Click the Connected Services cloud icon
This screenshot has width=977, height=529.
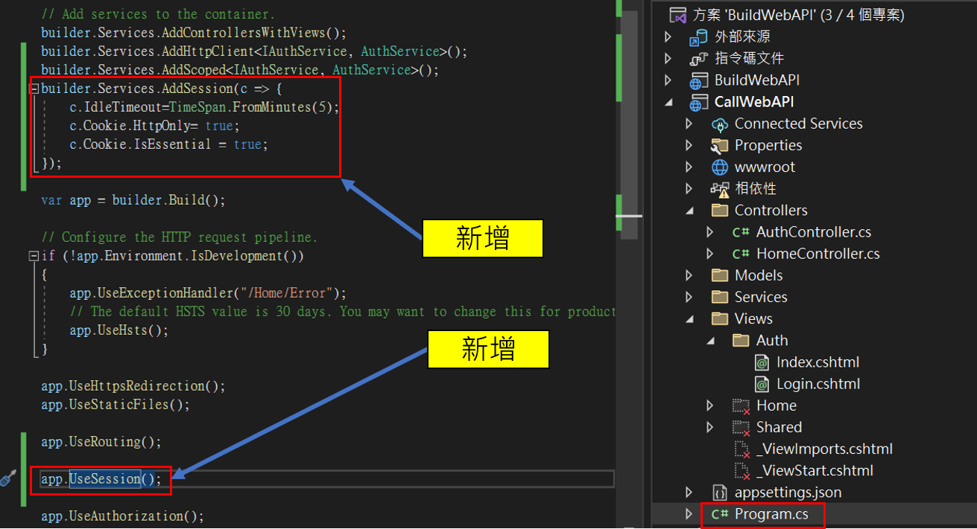[719, 124]
